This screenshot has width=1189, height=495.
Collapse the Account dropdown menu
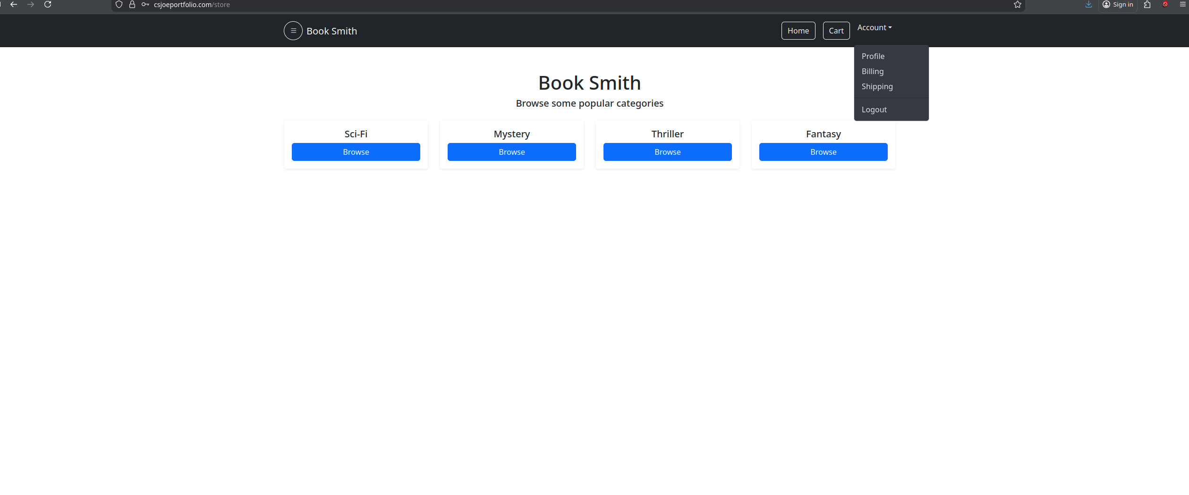tap(874, 28)
